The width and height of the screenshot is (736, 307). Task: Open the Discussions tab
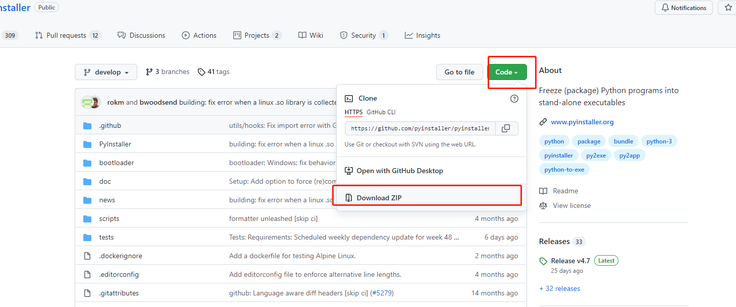141,35
